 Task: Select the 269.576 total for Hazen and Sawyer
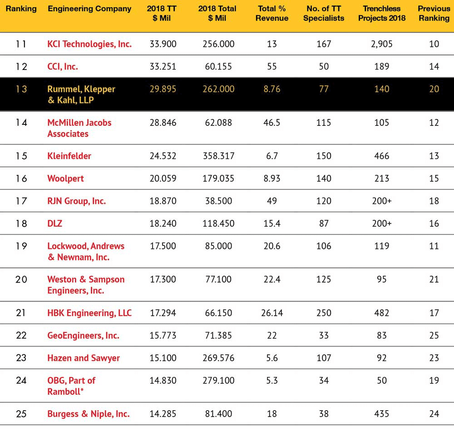click(219, 358)
